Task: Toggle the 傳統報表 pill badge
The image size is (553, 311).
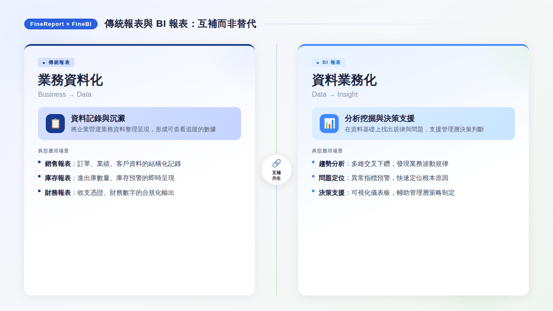Action: (x=56, y=62)
